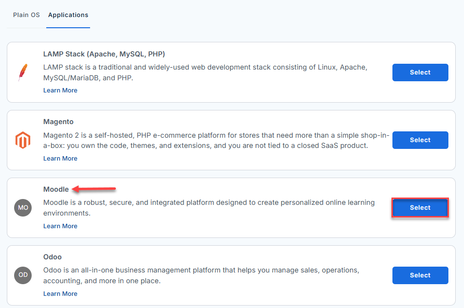This screenshot has width=464, height=308.
Task: Open Learn More link for Odoo
Action: tap(60, 294)
